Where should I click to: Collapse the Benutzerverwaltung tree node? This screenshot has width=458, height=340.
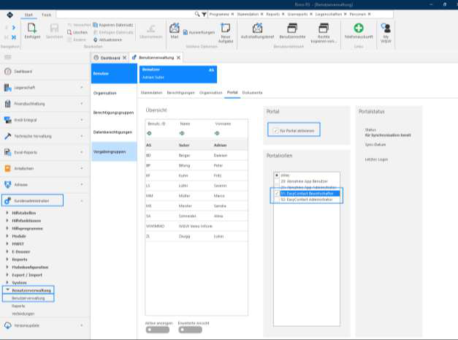point(7,290)
